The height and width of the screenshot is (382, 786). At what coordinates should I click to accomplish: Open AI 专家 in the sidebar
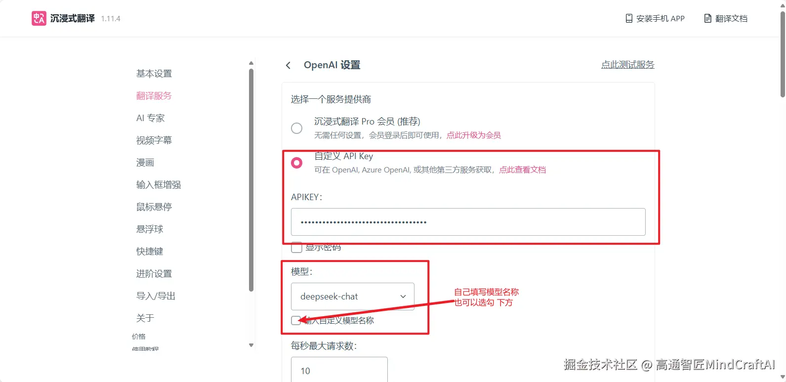(x=151, y=118)
